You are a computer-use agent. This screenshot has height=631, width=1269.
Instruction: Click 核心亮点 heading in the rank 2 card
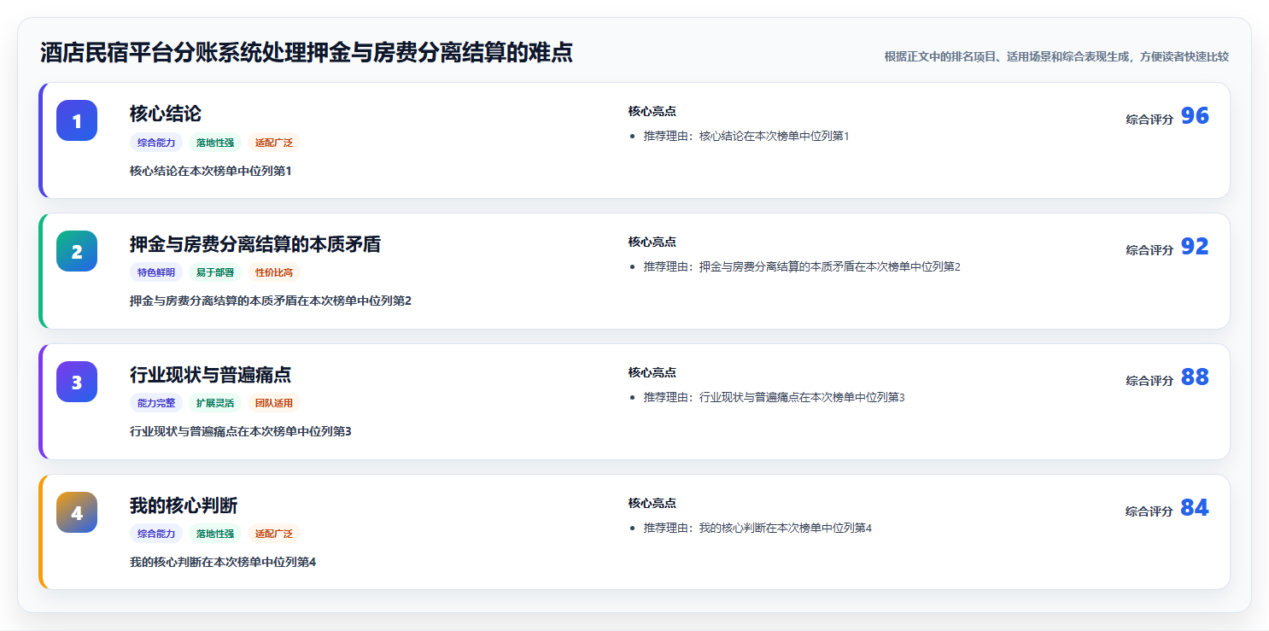652,242
